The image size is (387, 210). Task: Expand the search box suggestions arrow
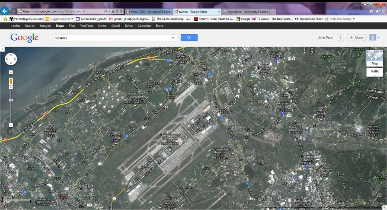(173, 38)
